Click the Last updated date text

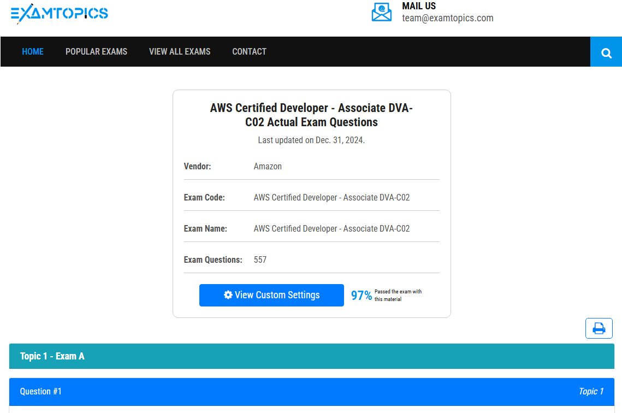pos(311,140)
